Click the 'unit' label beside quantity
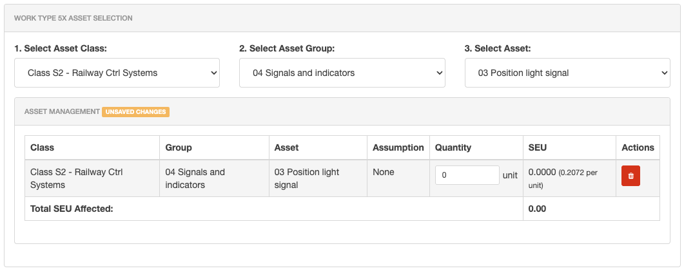This screenshot has width=684, height=273. pyautogui.click(x=510, y=176)
